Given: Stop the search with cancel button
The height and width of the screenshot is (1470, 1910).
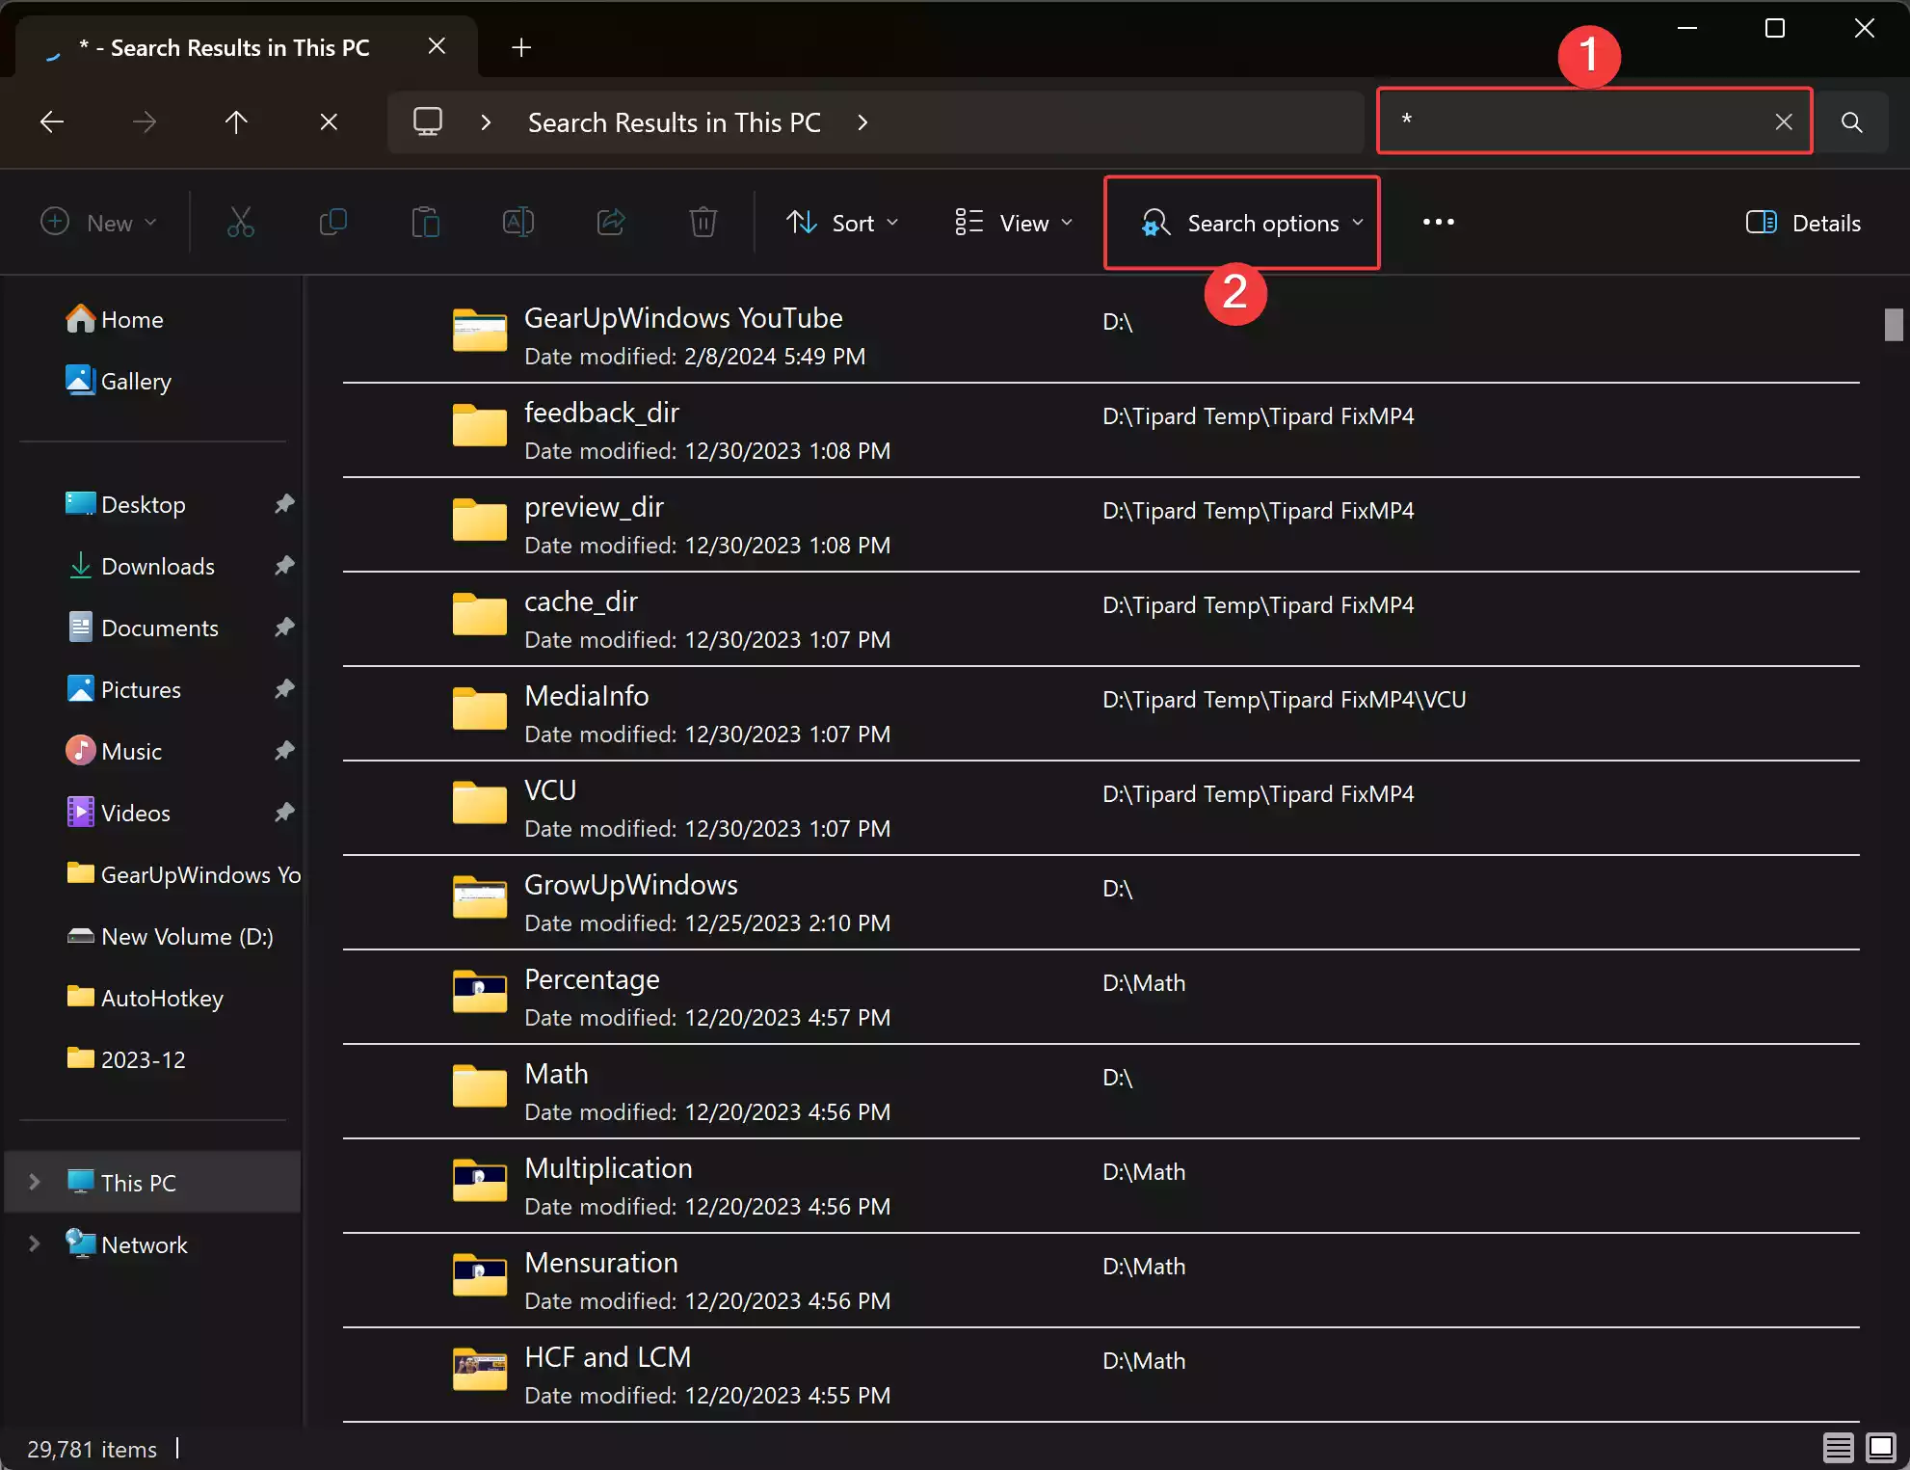Looking at the screenshot, I should pos(329,122).
